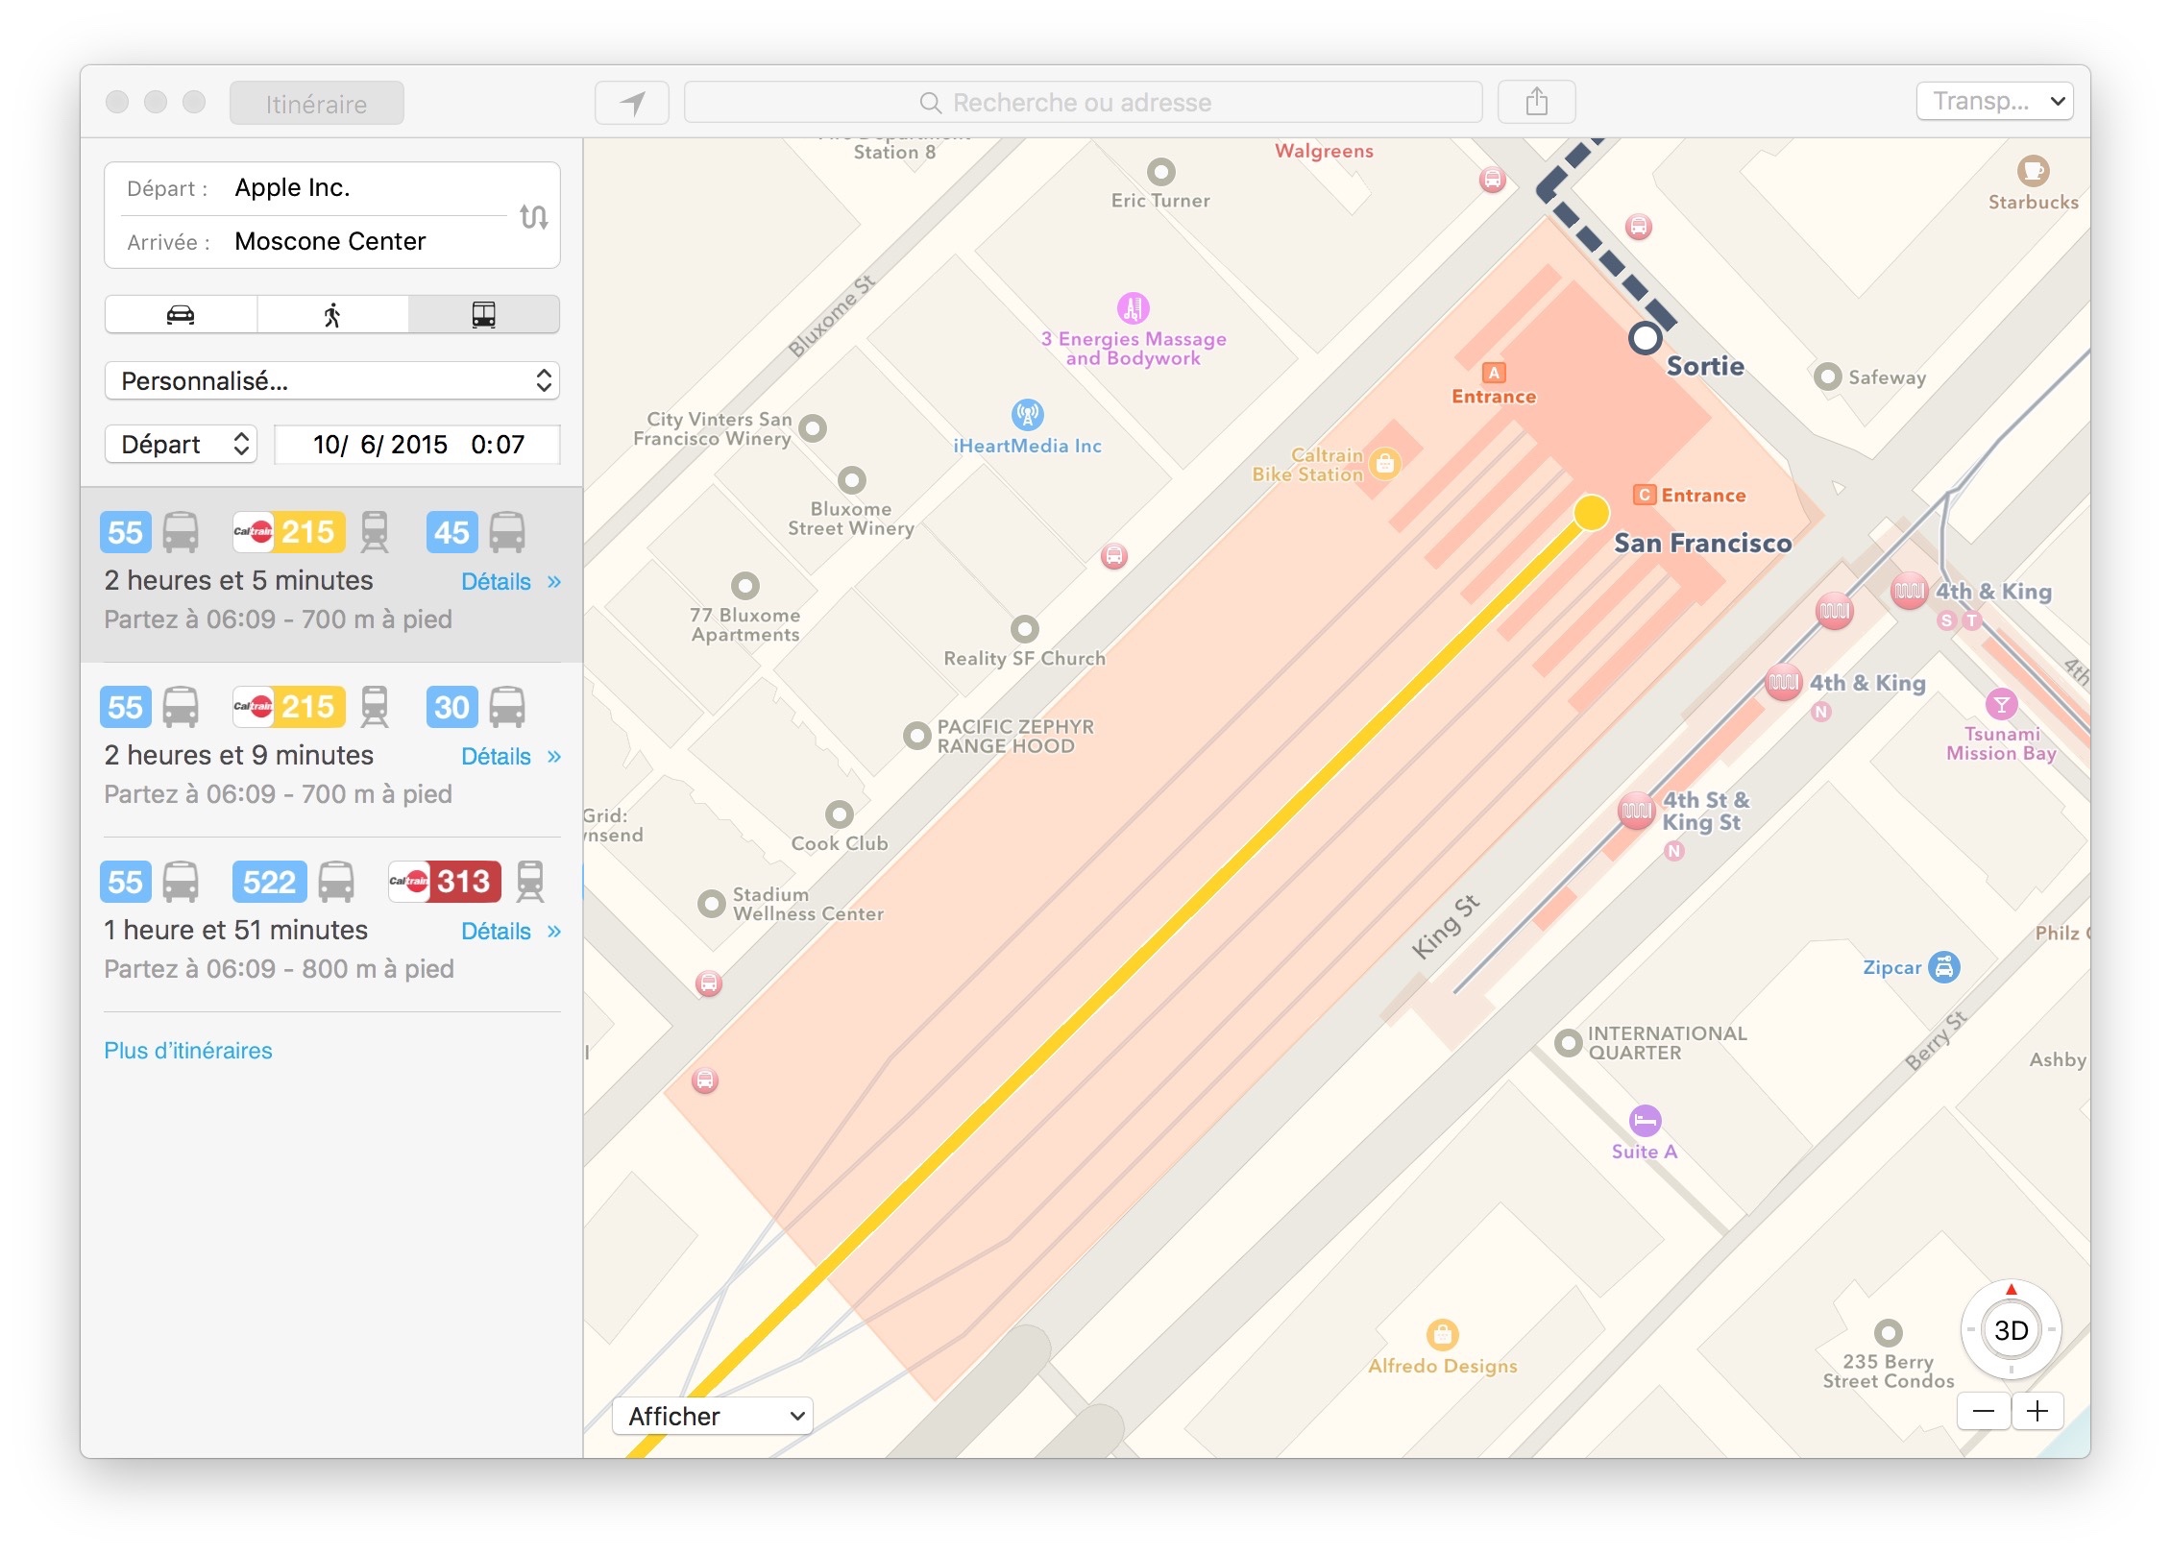The image size is (2171, 1554).
Task: Click the compass 3D control
Action: click(2012, 1330)
